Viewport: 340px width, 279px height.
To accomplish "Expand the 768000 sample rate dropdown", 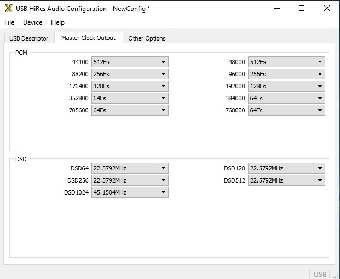I will (x=286, y=110).
